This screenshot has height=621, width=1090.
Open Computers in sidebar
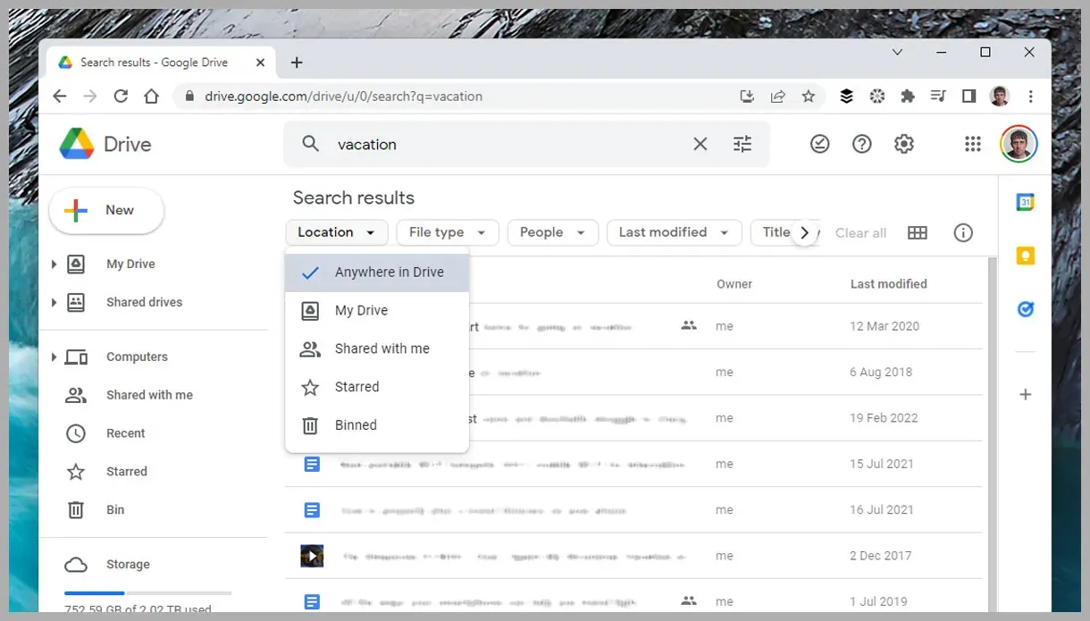click(137, 357)
